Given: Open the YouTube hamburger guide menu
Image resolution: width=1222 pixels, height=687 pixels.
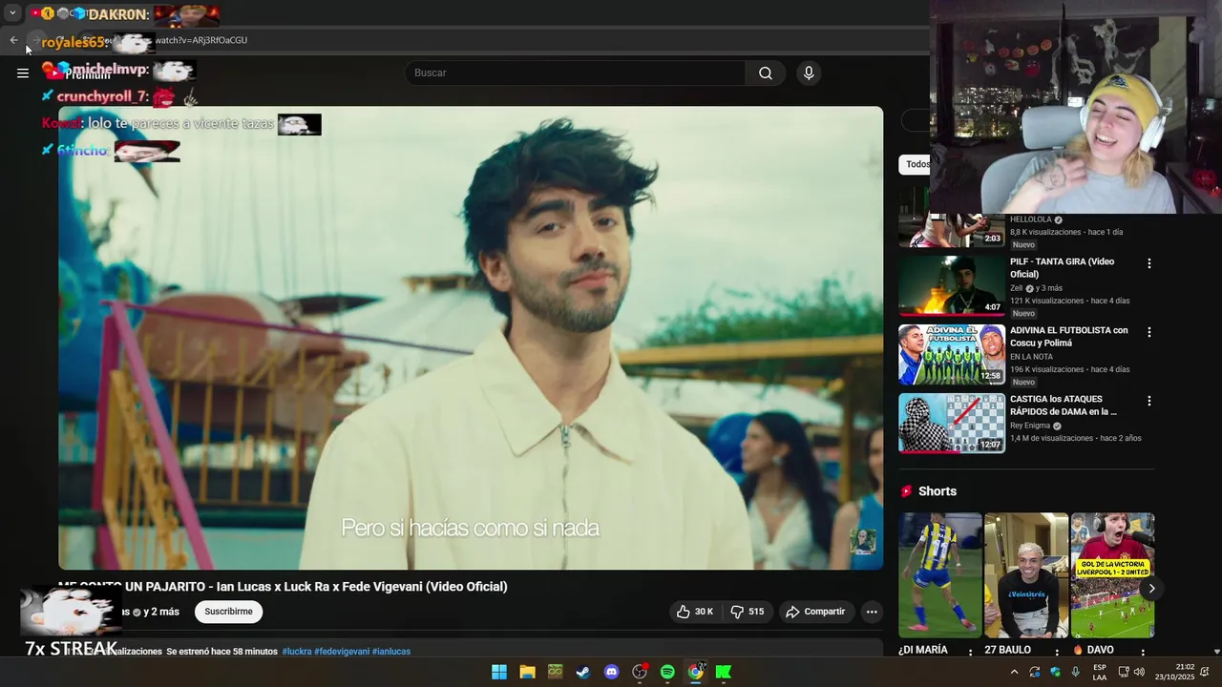Looking at the screenshot, I should (23, 73).
